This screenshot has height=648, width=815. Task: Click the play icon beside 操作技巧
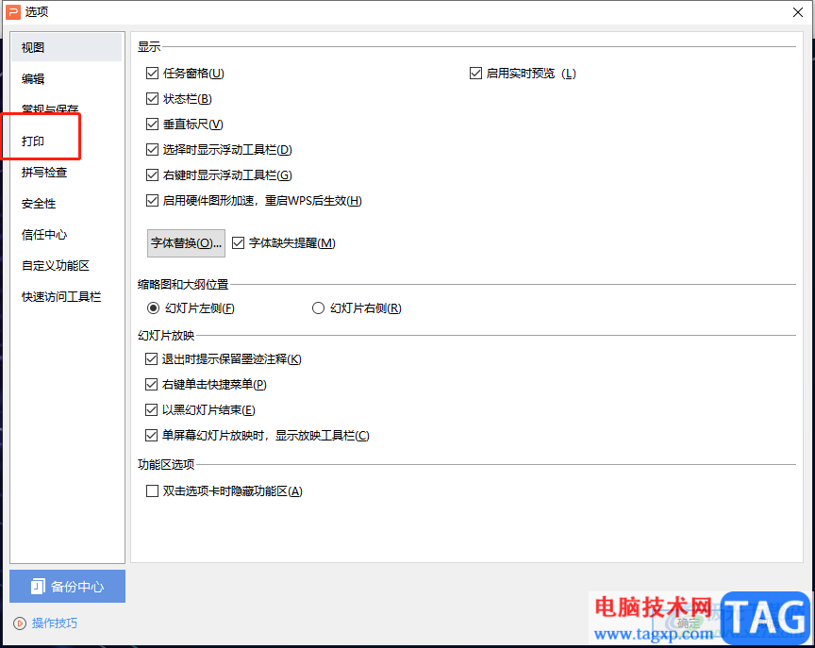click(x=20, y=623)
